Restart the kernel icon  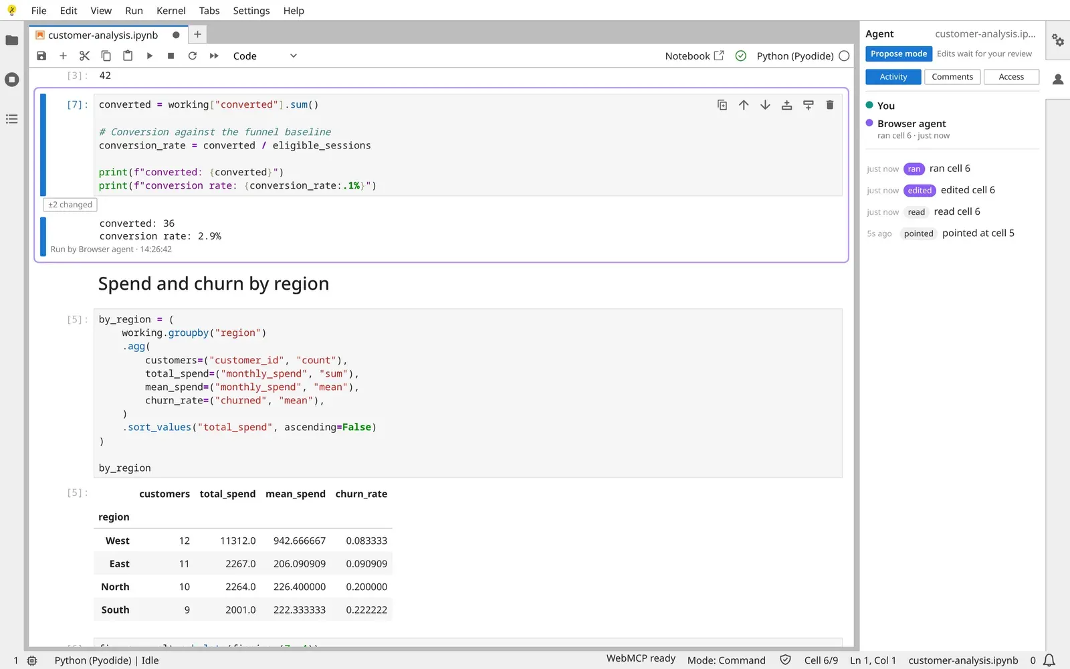(193, 56)
